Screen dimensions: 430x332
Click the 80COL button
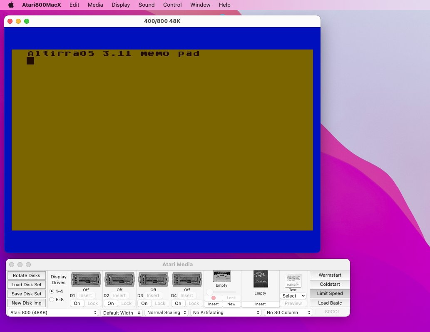coord(332,312)
